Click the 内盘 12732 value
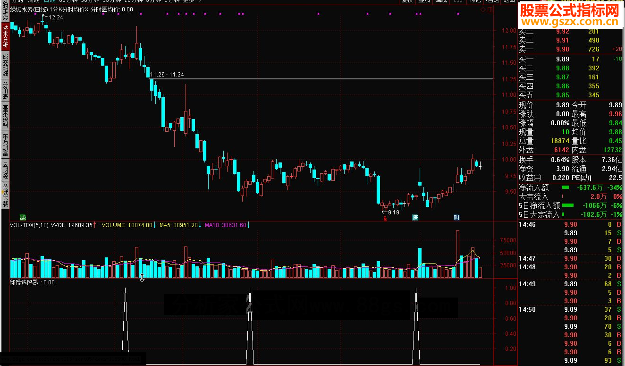 (x=612, y=150)
